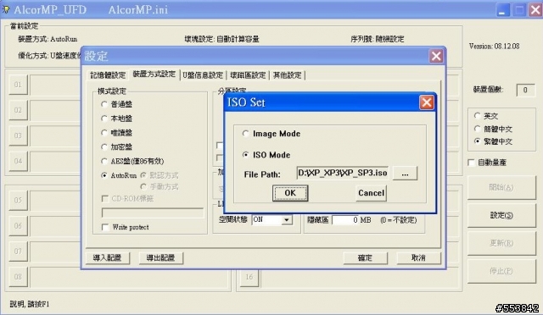Image resolution: width=543 pixels, height=315 pixels.
Task: Click the 導出配置 button
Action: point(160,258)
